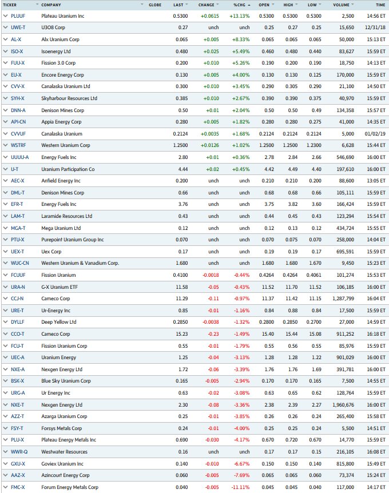Screen dimensions: 389x493
Task: Open the CCO-T ticker link
Action: (x=18, y=334)
